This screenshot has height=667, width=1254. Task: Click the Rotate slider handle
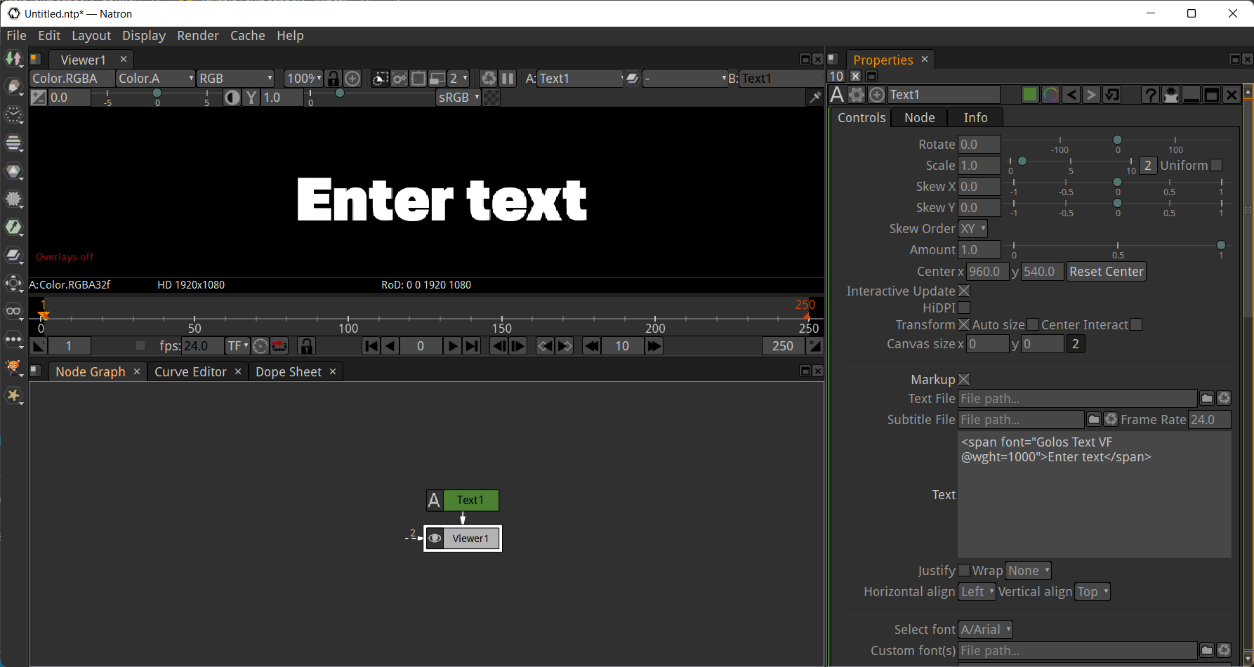1117,140
